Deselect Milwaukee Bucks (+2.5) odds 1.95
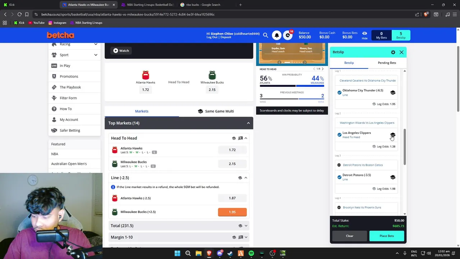 coord(232,212)
